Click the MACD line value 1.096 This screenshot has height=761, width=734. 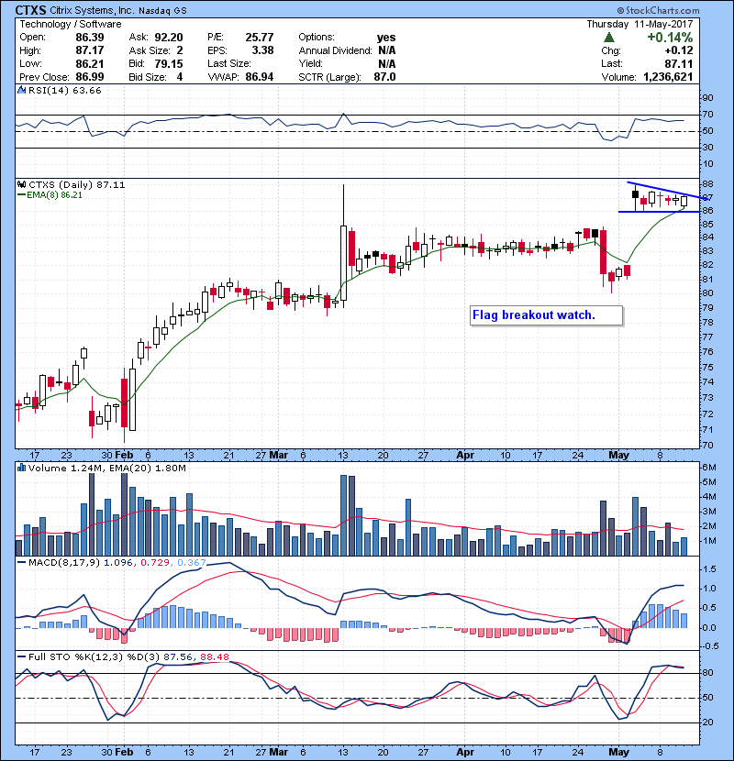click(x=118, y=562)
